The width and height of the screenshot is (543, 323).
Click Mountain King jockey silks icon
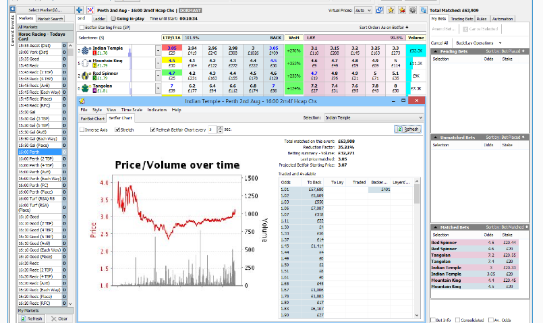(86, 63)
